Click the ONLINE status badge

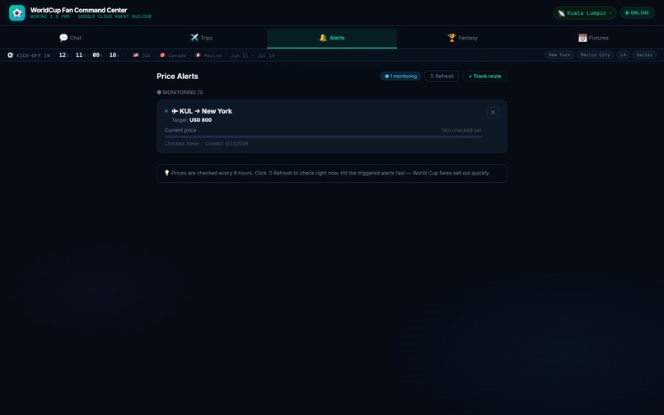tap(637, 12)
